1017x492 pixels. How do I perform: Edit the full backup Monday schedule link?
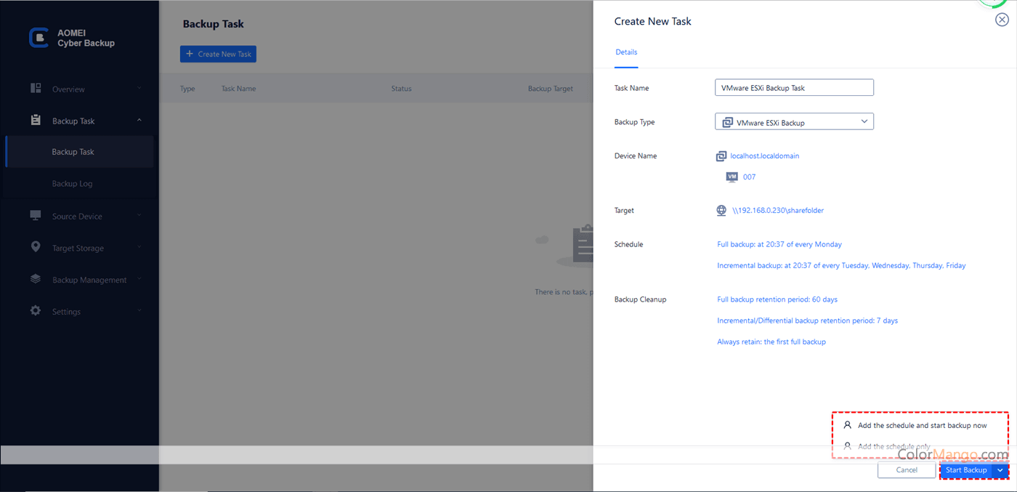point(779,244)
